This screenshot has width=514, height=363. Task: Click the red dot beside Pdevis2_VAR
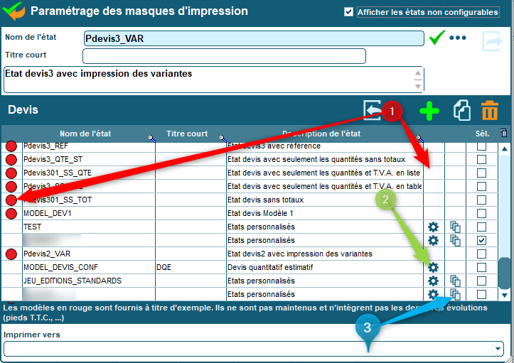point(11,254)
